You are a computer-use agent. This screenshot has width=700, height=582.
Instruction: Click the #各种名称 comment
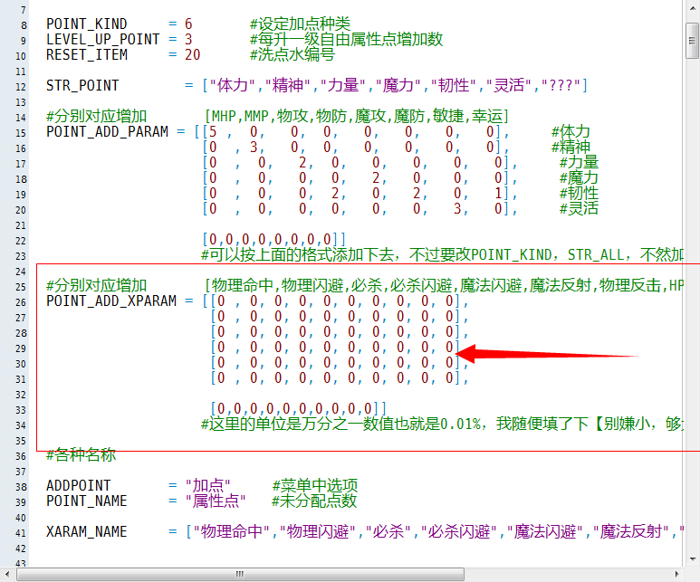pos(82,454)
